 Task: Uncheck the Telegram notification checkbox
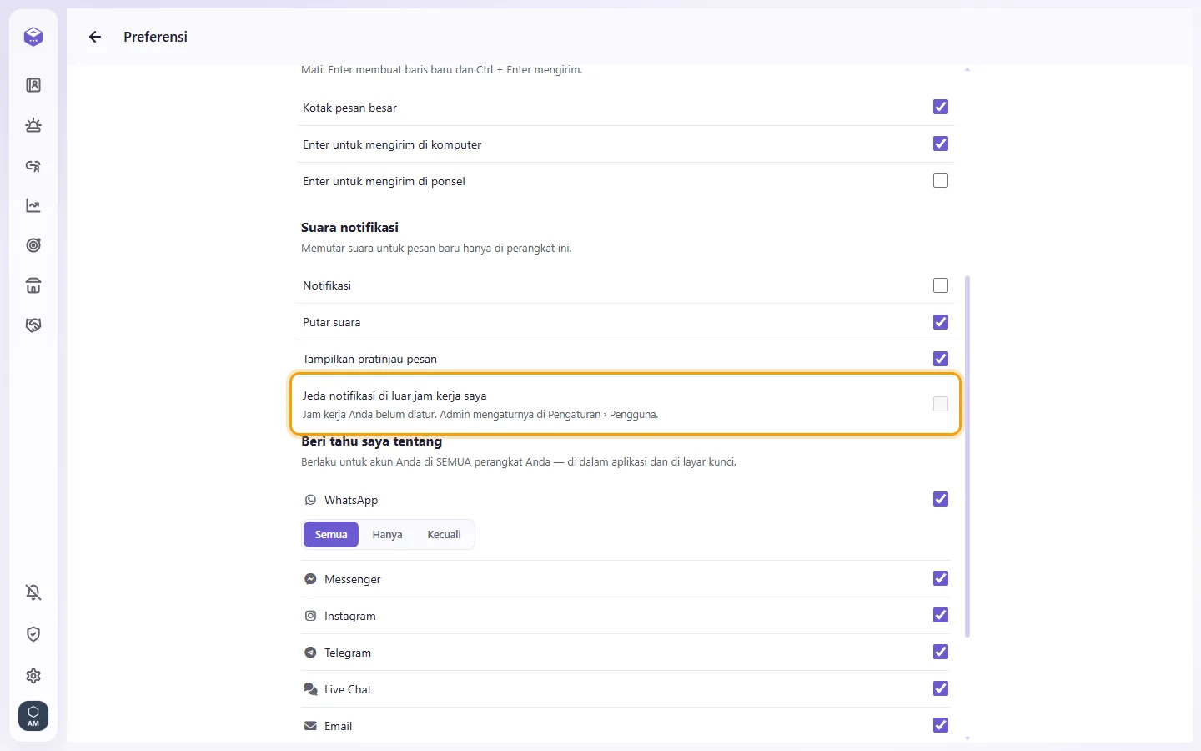pos(941,652)
